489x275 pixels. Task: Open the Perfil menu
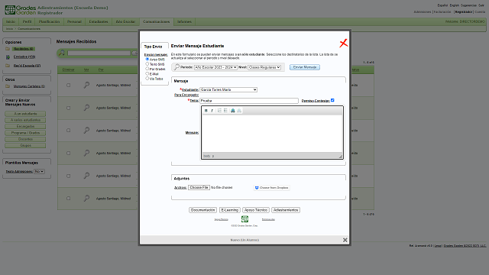coord(28,21)
